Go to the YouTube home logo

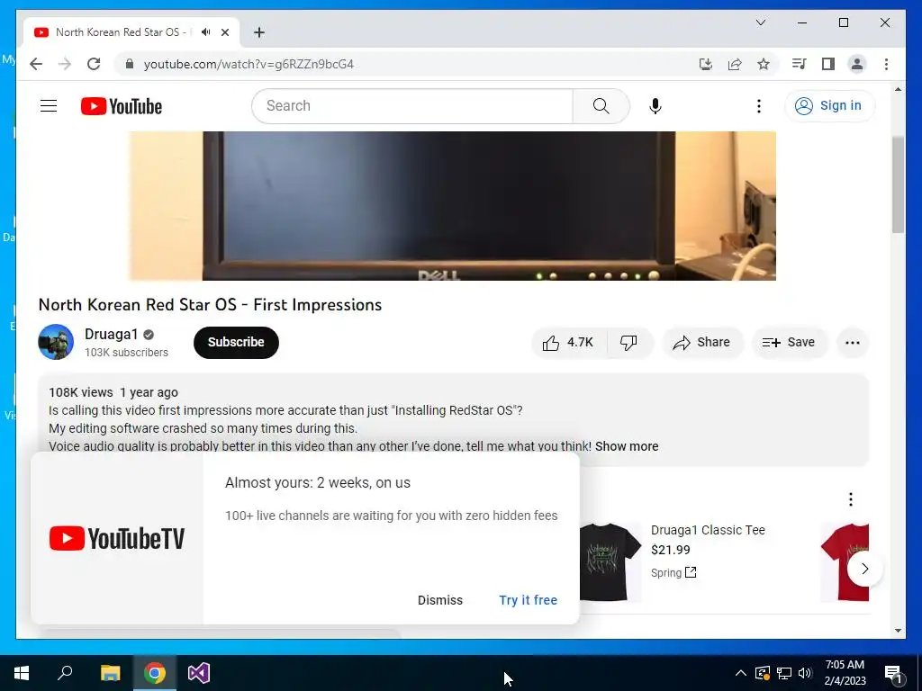tap(122, 106)
